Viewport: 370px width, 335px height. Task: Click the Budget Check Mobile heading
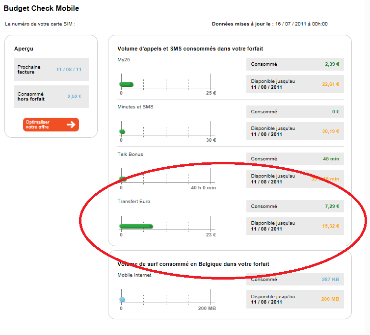point(41,8)
